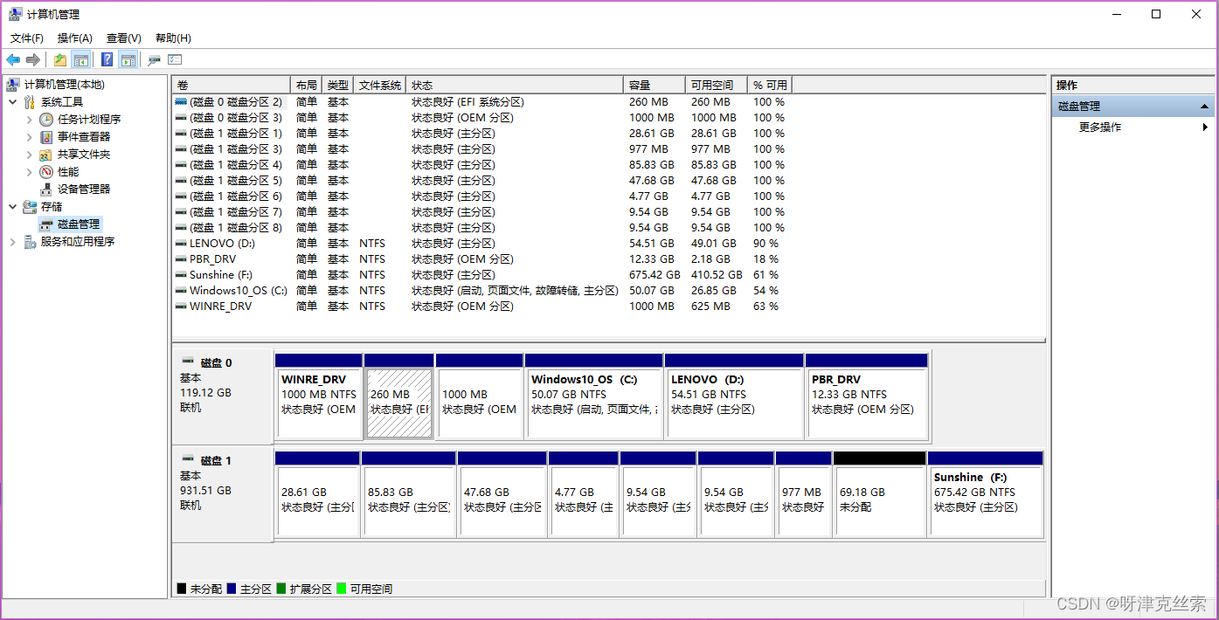1219x620 pixels.
Task: Select WINRE_DRV block in disk 0 map
Action: [x=318, y=396]
